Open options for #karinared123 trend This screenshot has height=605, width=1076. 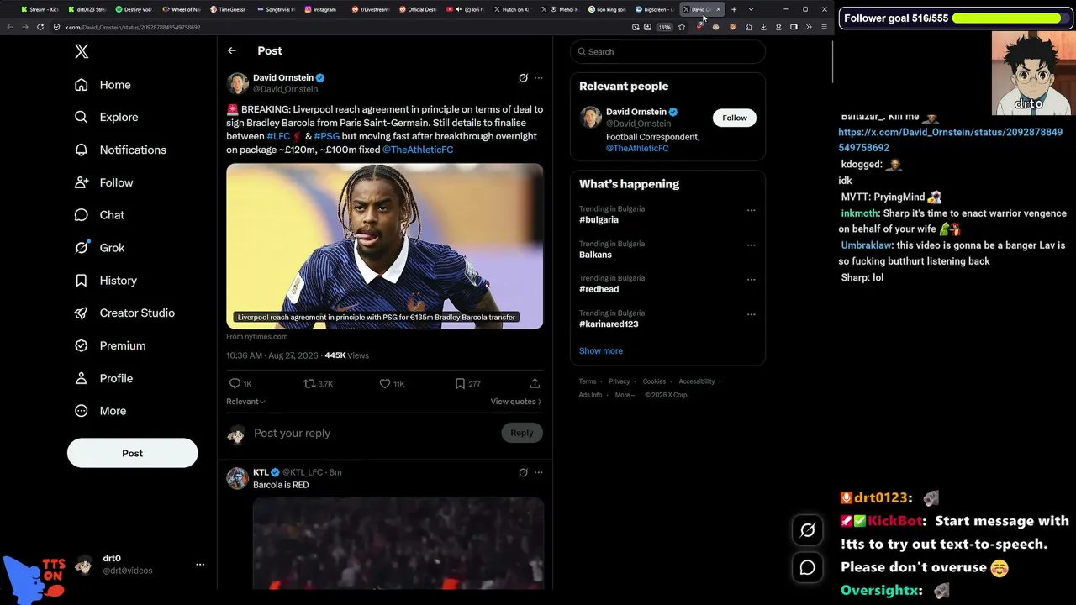(x=752, y=314)
